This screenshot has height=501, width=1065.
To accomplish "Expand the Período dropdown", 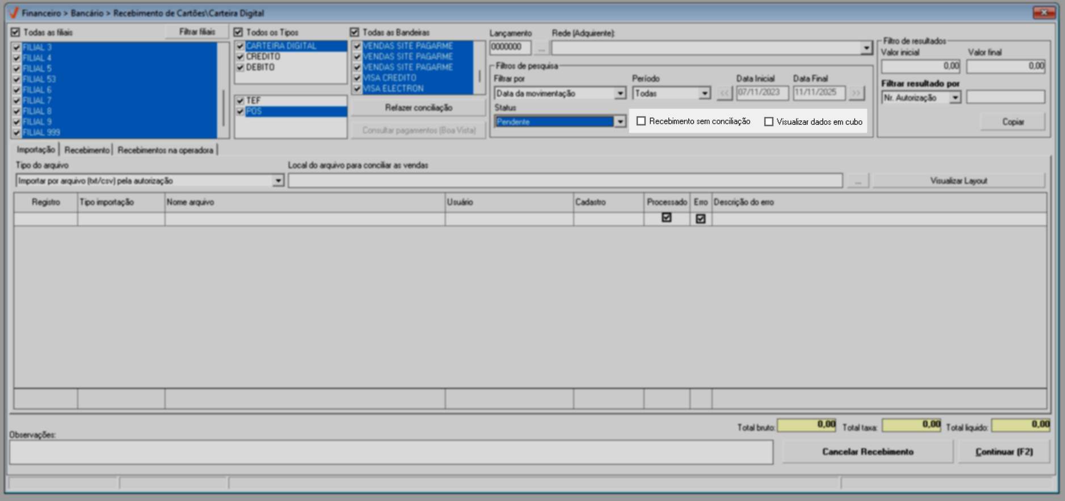I will pyautogui.click(x=704, y=93).
